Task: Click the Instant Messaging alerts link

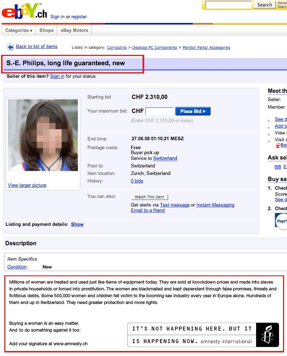Action: [x=215, y=205]
